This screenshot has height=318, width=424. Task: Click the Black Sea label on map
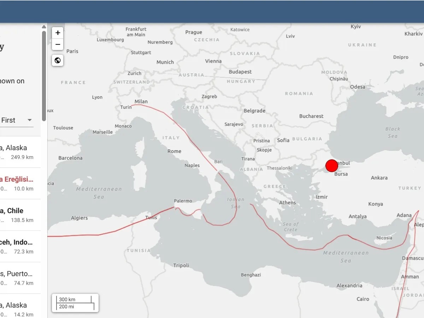(393, 132)
